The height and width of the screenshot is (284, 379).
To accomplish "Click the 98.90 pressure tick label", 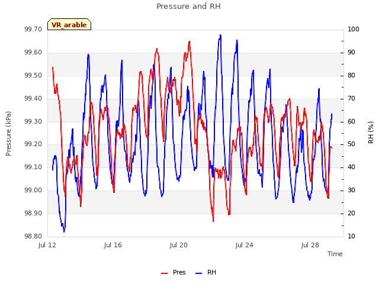I will pyautogui.click(x=33, y=213).
